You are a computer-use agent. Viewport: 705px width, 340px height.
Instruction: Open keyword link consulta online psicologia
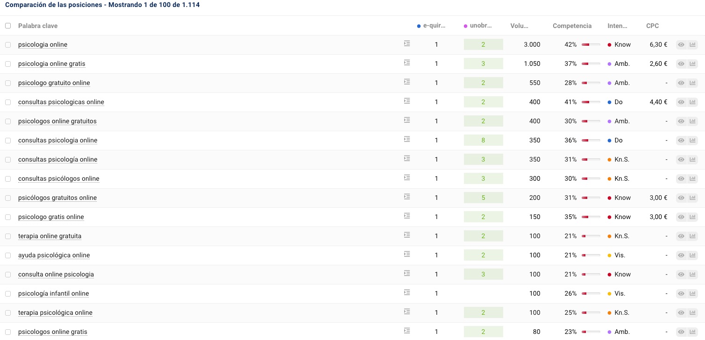click(x=56, y=275)
